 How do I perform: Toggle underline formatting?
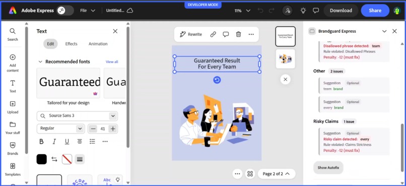67,142
